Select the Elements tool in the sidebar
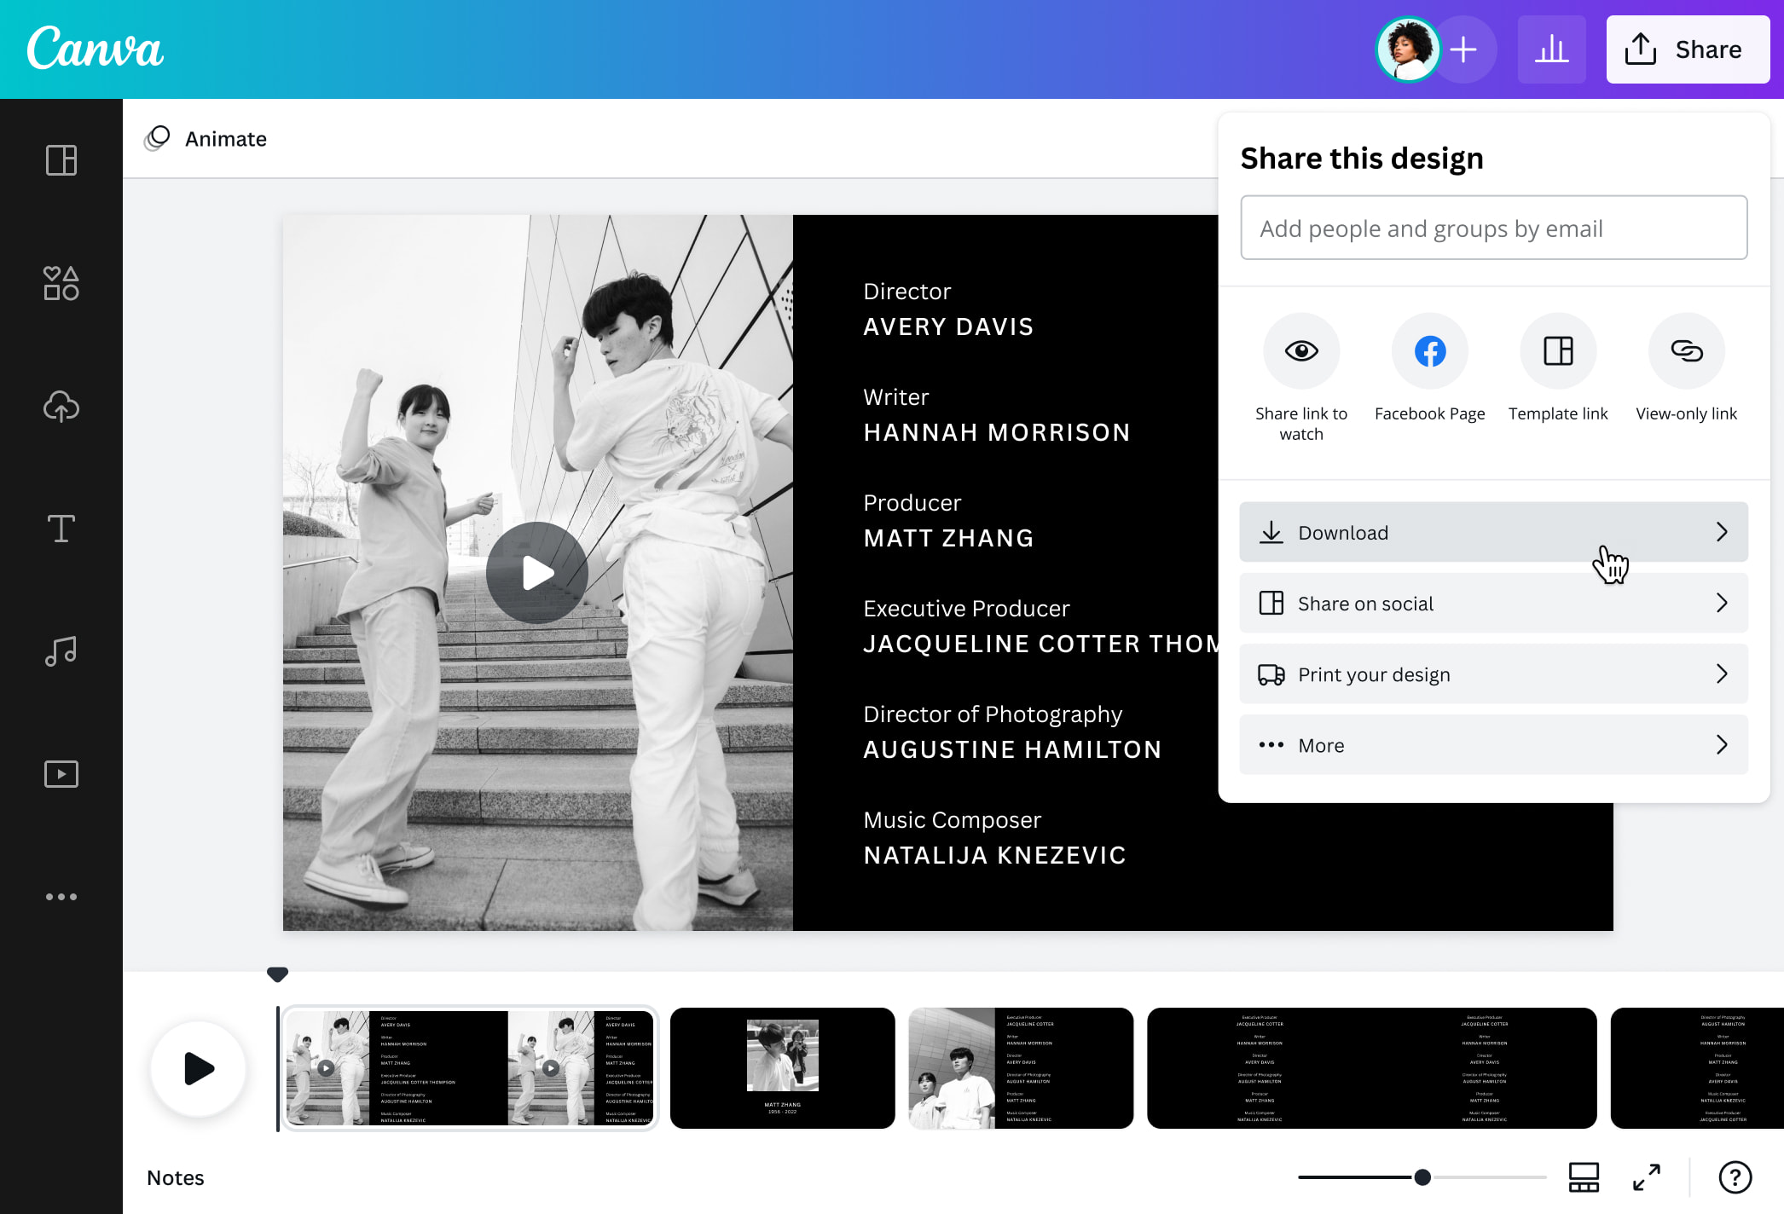1784x1214 pixels. click(x=61, y=283)
